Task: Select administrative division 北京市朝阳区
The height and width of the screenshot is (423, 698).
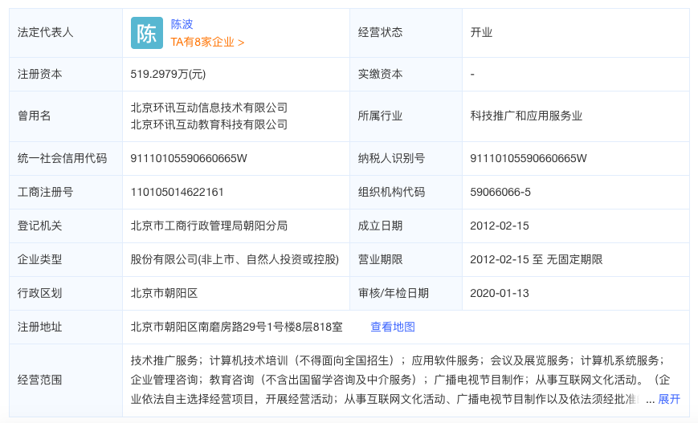Action: (x=164, y=293)
